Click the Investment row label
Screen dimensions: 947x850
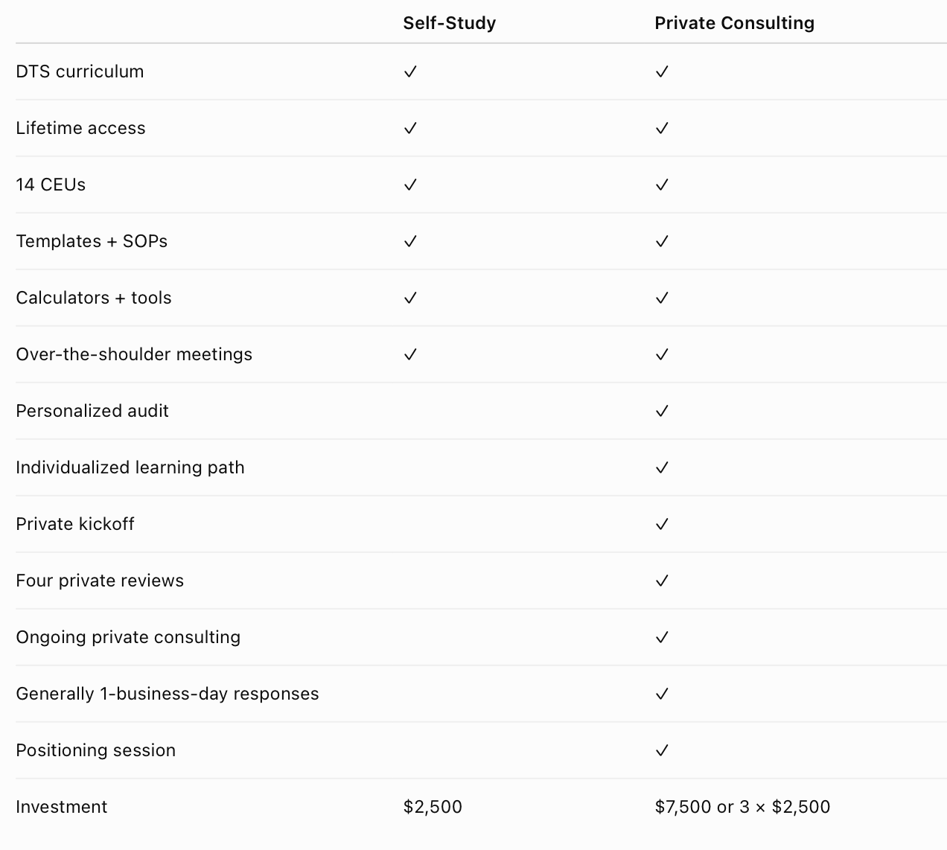(62, 807)
